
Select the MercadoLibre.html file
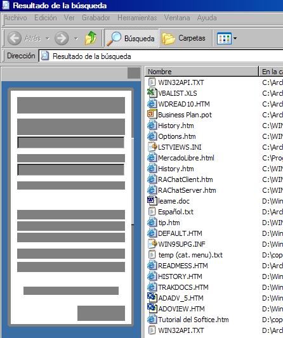(x=181, y=158)
